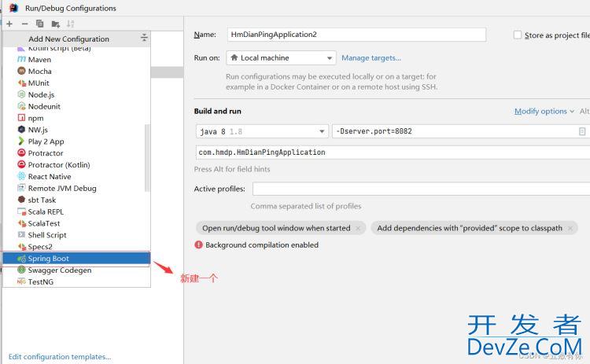Click the Move into new folder icon
Image resolution: width=590 pixels, height=364 pixels.
pos(56,24)
